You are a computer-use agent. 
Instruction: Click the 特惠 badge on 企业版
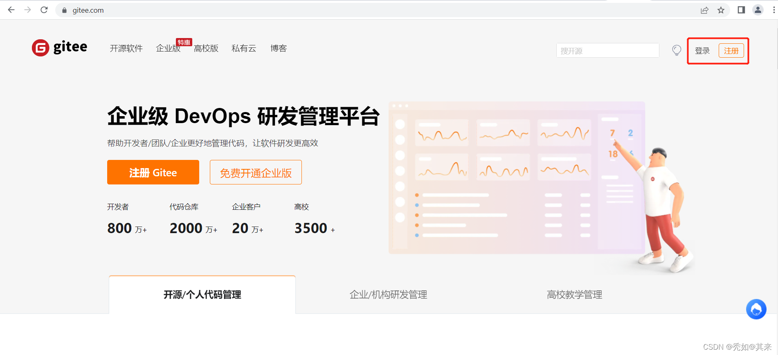[184, 42]
